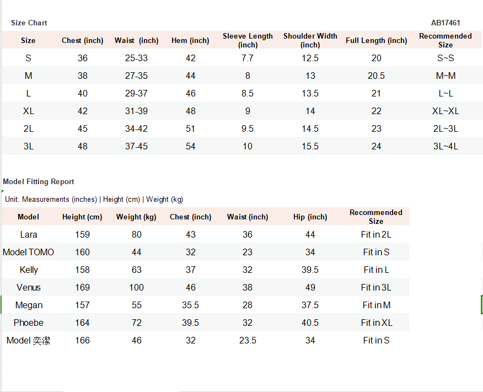Click the XL size row label
Screen dimensions: 483x392
pyautogui.click(x=28, y=111)
